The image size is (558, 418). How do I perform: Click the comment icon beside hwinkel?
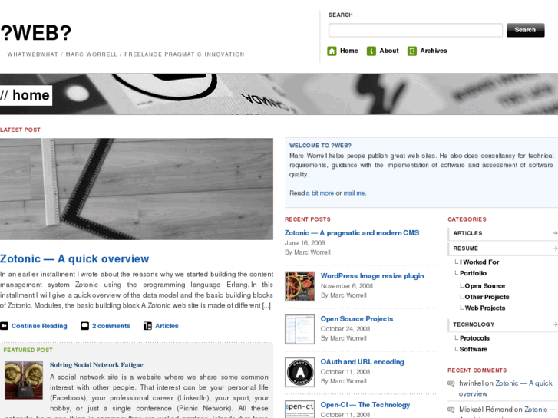(451, 383)
